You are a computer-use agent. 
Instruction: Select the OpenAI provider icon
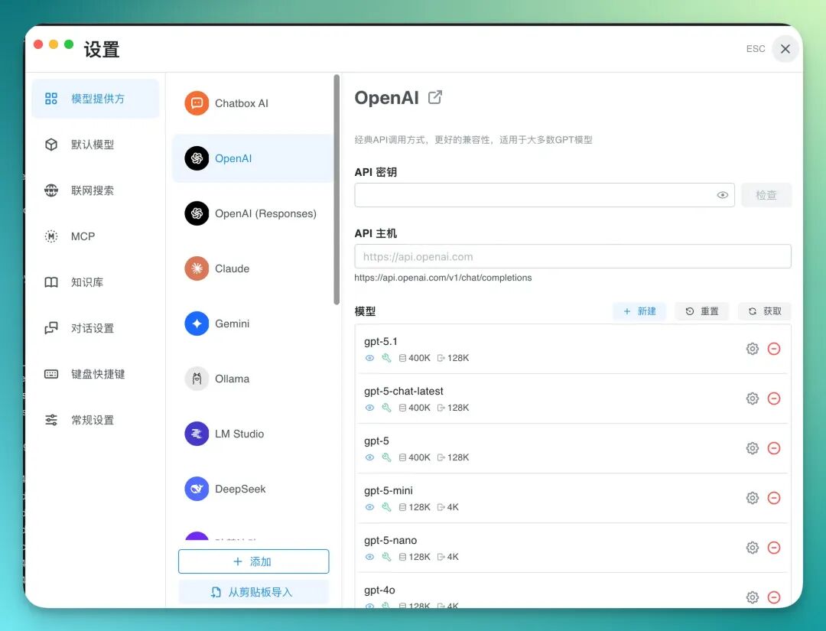tap(197, 158)
